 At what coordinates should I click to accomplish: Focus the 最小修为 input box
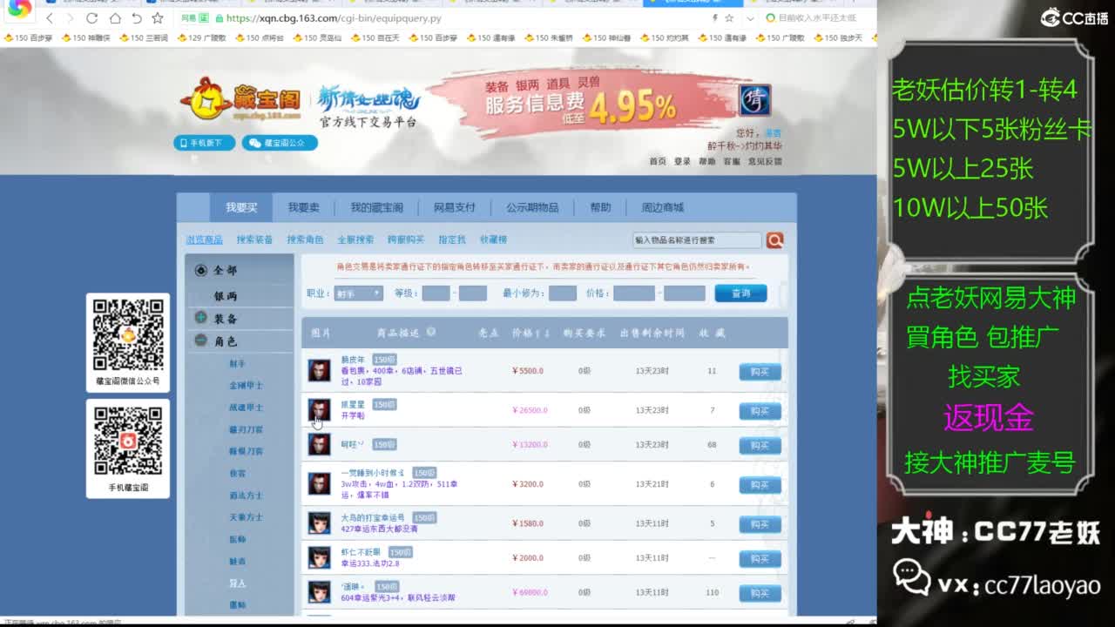[563, 293]
